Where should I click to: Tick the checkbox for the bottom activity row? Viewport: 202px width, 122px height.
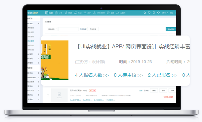pyautogui.click(x=48, y=95)
